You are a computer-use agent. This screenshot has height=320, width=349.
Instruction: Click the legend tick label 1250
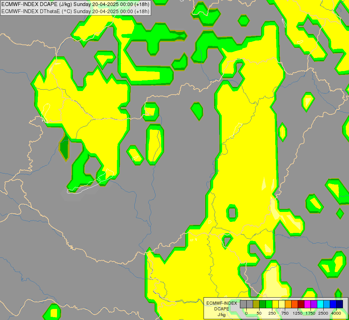coord(298,313)
